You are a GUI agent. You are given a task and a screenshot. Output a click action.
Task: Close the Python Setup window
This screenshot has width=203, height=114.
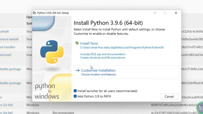point(176,13)
